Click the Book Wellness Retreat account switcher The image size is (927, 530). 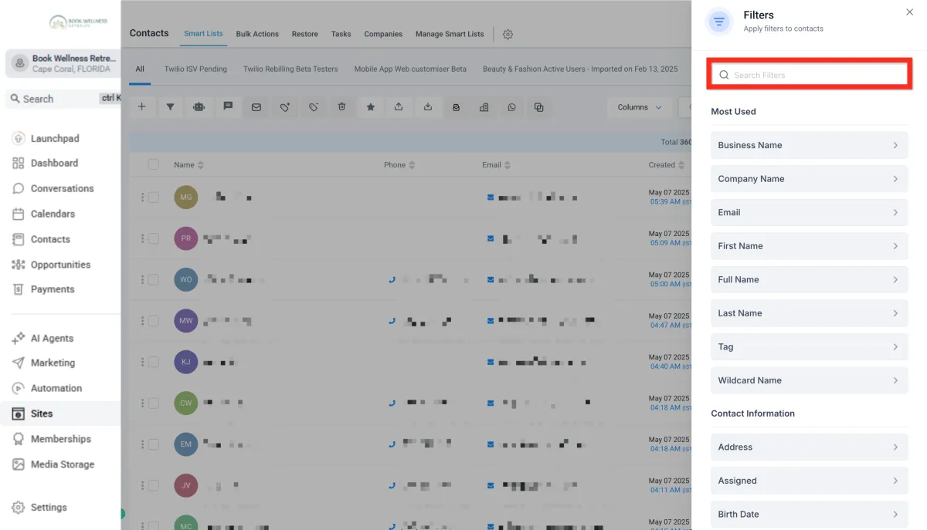(x=63, y=63)
